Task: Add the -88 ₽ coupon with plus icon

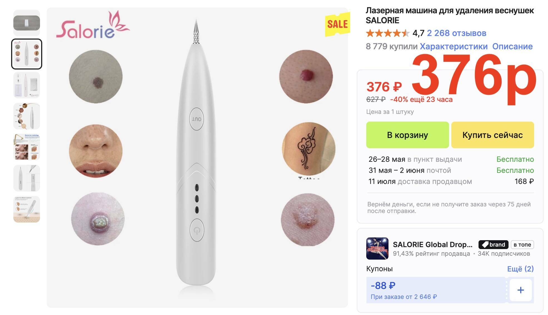Action: (520, 290)
